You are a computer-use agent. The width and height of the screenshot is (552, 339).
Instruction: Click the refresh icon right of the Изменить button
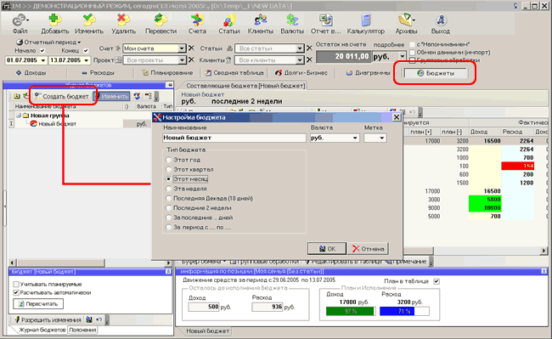(x=137, y=96)
